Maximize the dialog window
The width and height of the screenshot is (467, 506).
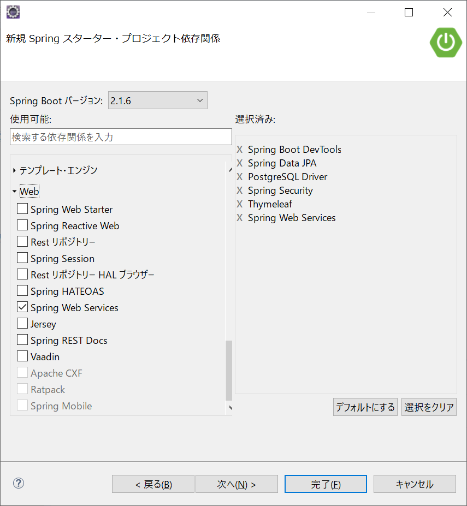click(x=409, y=12)
